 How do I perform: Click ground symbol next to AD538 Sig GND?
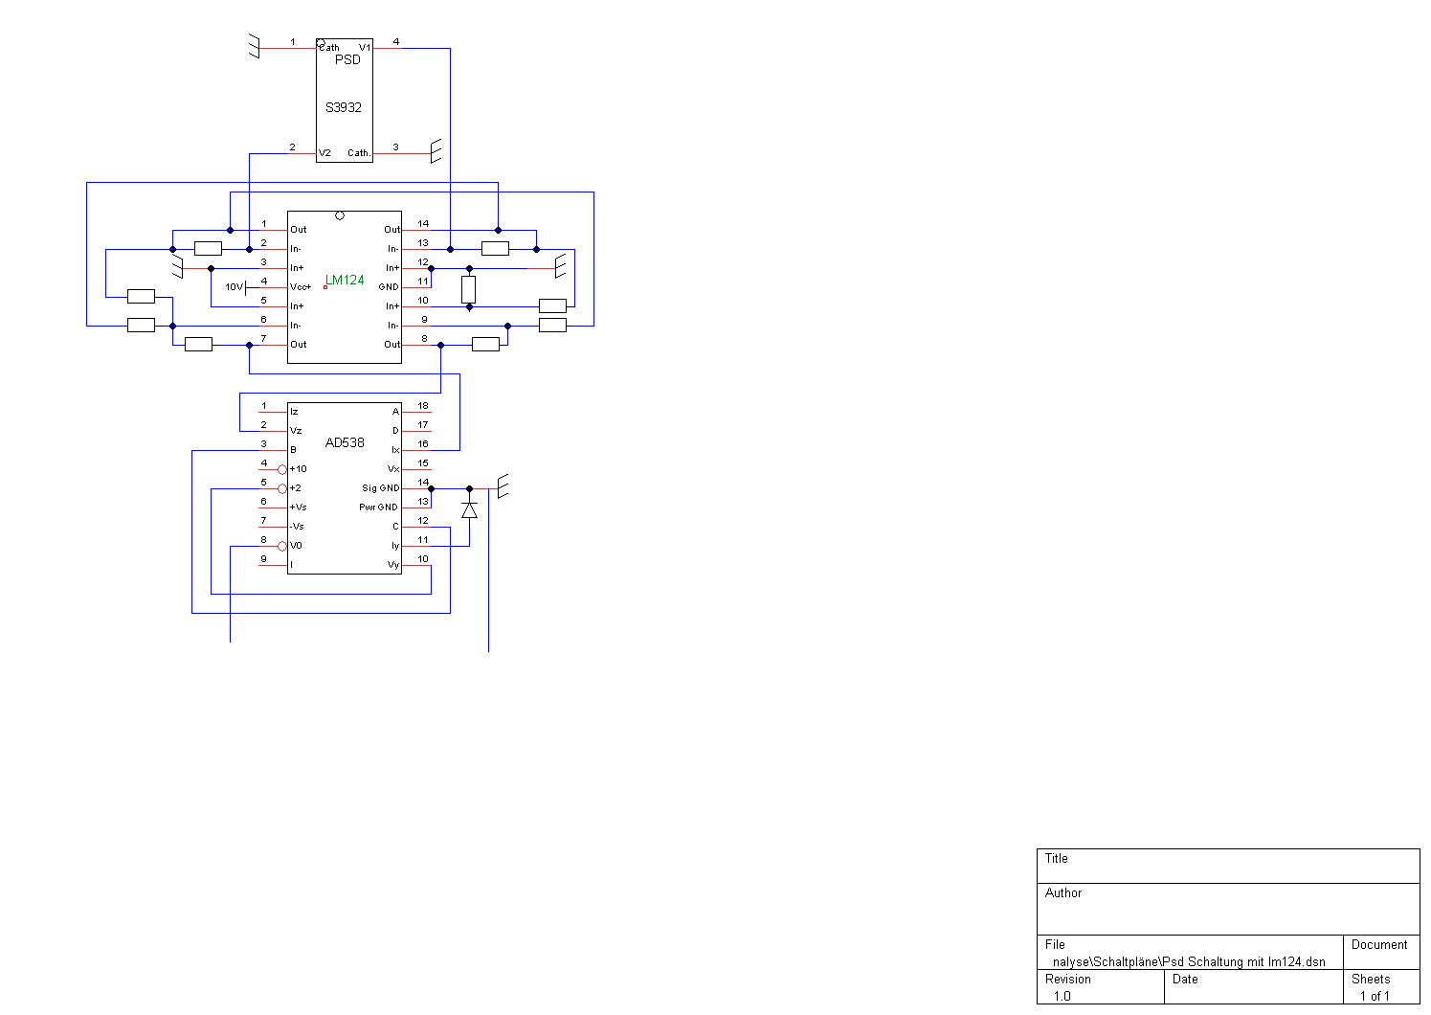(503, 485)
